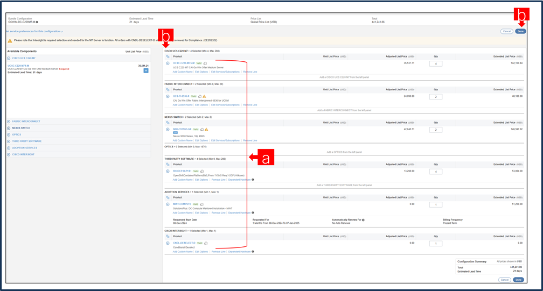Click the Qty field for N9K-C9316D-GX

pos(436,130)
